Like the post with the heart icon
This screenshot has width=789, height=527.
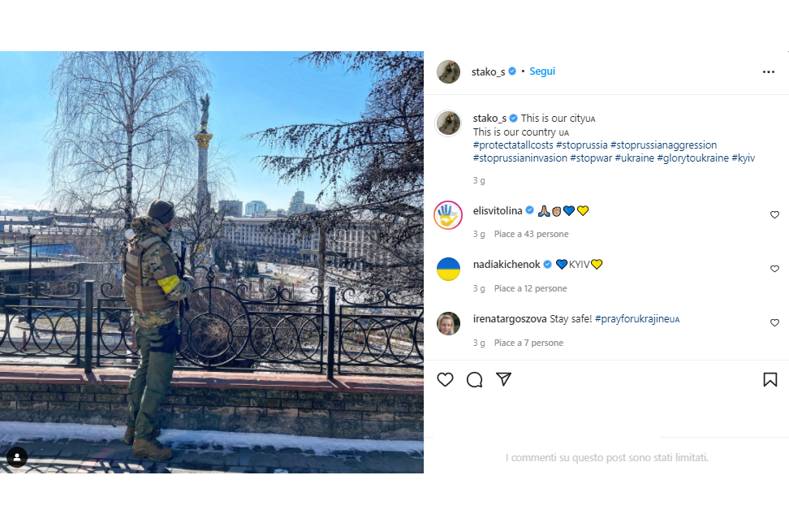[x=445, y=379]
